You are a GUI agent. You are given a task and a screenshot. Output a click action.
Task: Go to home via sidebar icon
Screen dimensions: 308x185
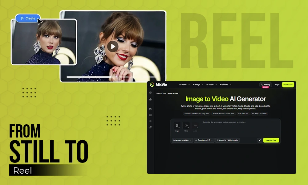(x=151, y=99)
